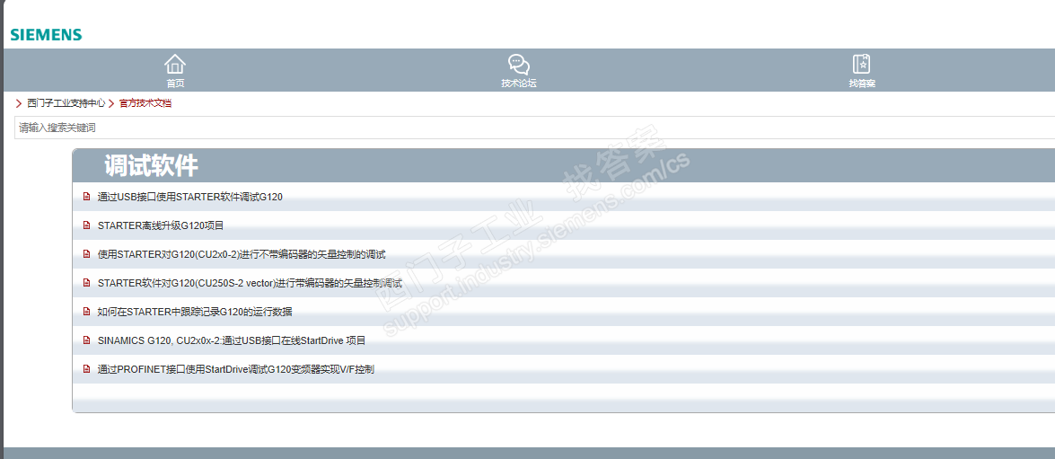Click document icon beside 通过USB接口使用STARTER软件调试G120

coord(86,197)
